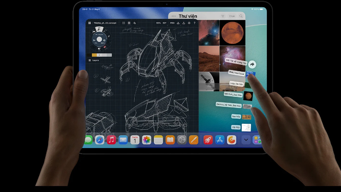Screen dimensions: 341x192
Task: Select the red eraser tool on the wheel
Action: click(105, 47)
